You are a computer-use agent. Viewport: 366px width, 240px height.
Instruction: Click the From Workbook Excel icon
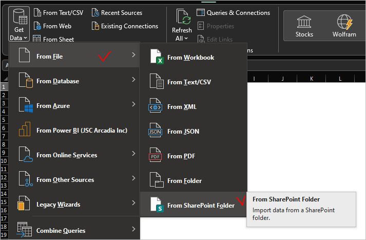click(x=156, y=57)
